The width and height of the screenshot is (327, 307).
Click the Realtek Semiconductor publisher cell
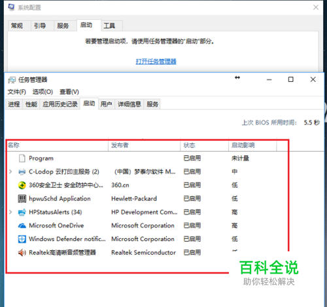(143, 253)
